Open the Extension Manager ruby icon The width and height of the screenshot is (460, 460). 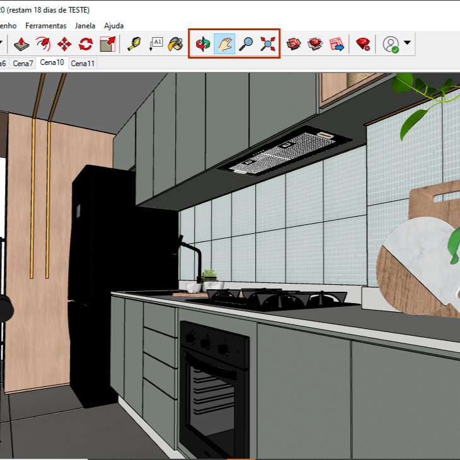click(363, 44)
